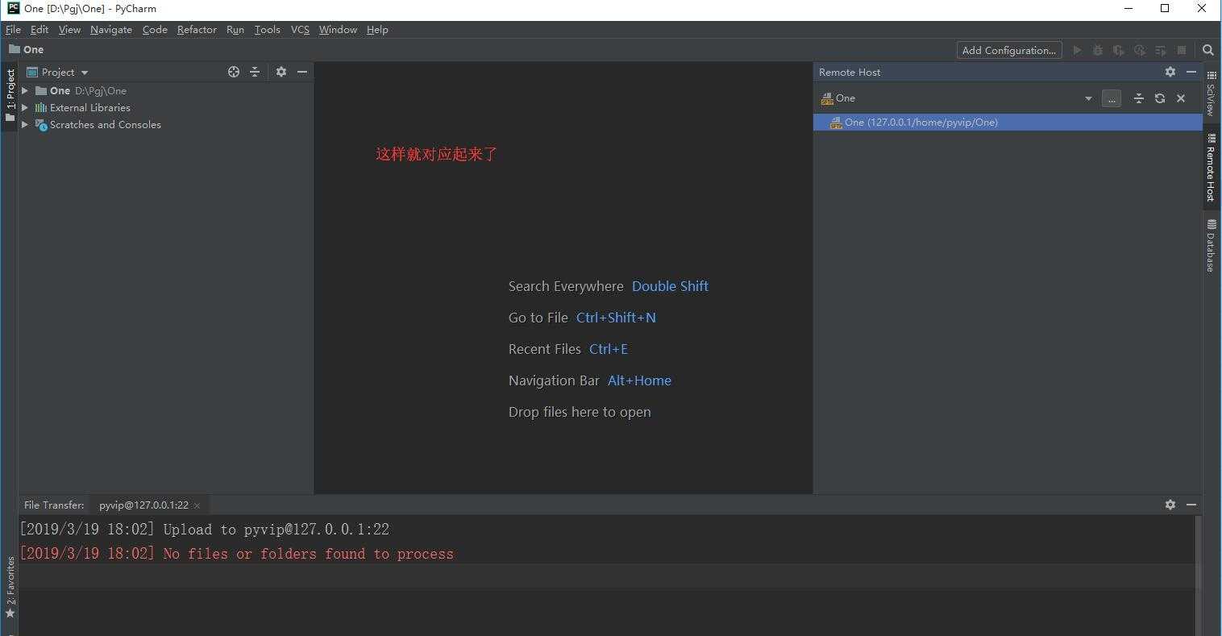Open the Run menu
The image size is (1222, 636).
(235, 30)
